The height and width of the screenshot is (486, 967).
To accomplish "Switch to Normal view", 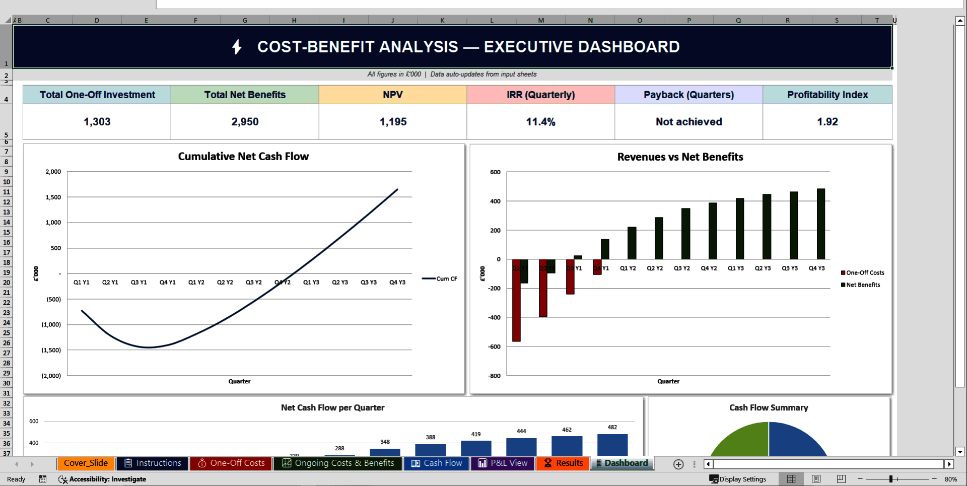I will click(791, 479).
